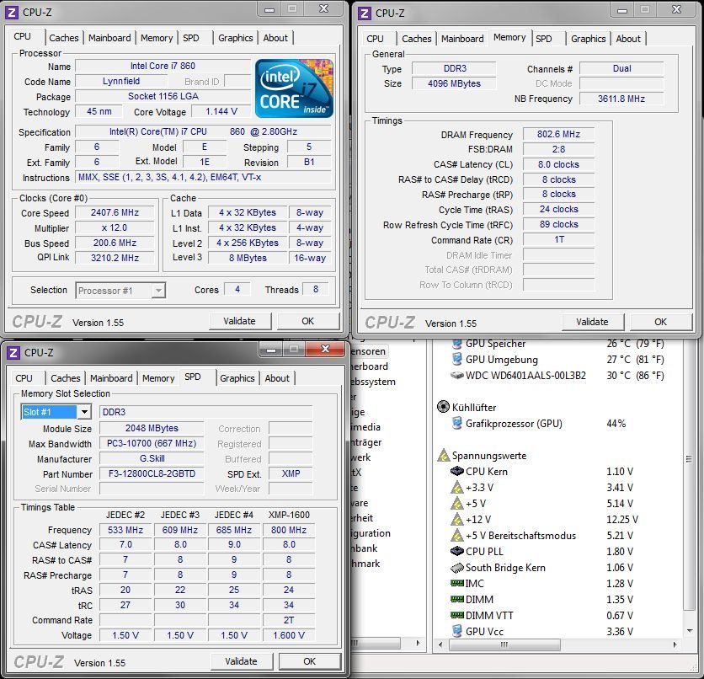Click the Core Voltage 1.144 V value
This screenshot has height=679, width=704.
pos(221,111)
